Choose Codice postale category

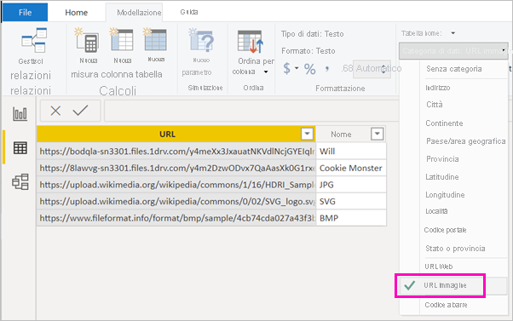coord(446,230)
